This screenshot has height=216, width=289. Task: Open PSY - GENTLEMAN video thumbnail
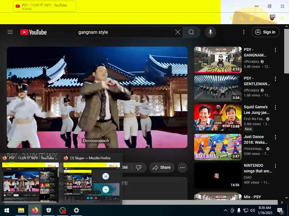coord(218,88)
